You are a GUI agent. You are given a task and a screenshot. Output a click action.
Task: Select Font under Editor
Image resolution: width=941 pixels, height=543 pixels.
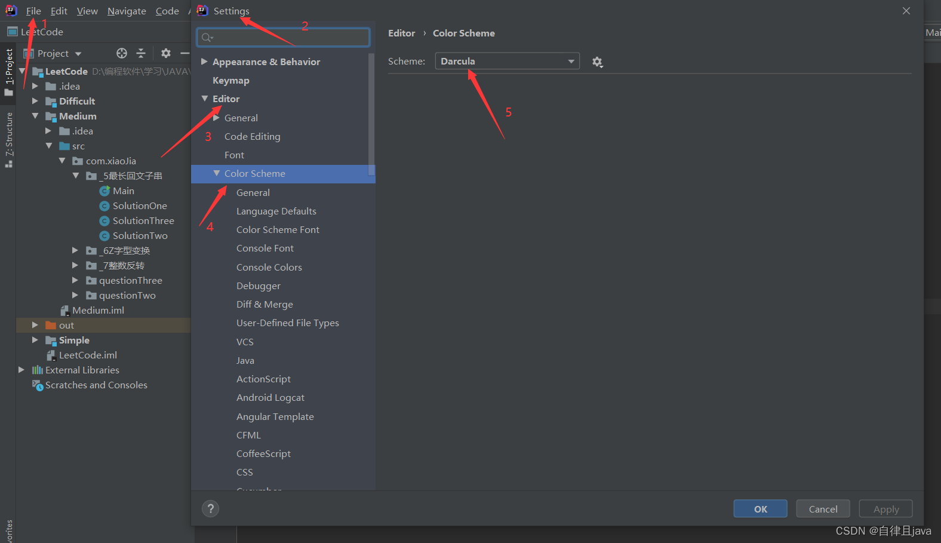(234, 155)
